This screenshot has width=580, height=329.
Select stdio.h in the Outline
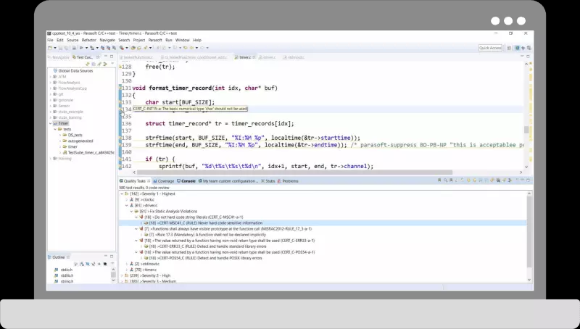67,270
